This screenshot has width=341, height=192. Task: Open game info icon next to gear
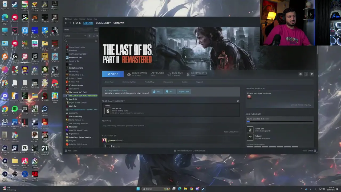306,74
